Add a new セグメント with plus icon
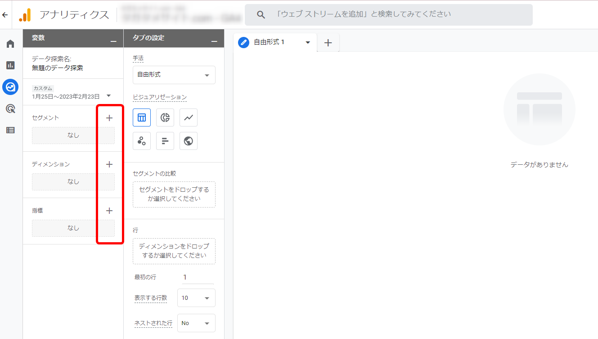This screenshot has width=598, height=339. coord(109,118)
